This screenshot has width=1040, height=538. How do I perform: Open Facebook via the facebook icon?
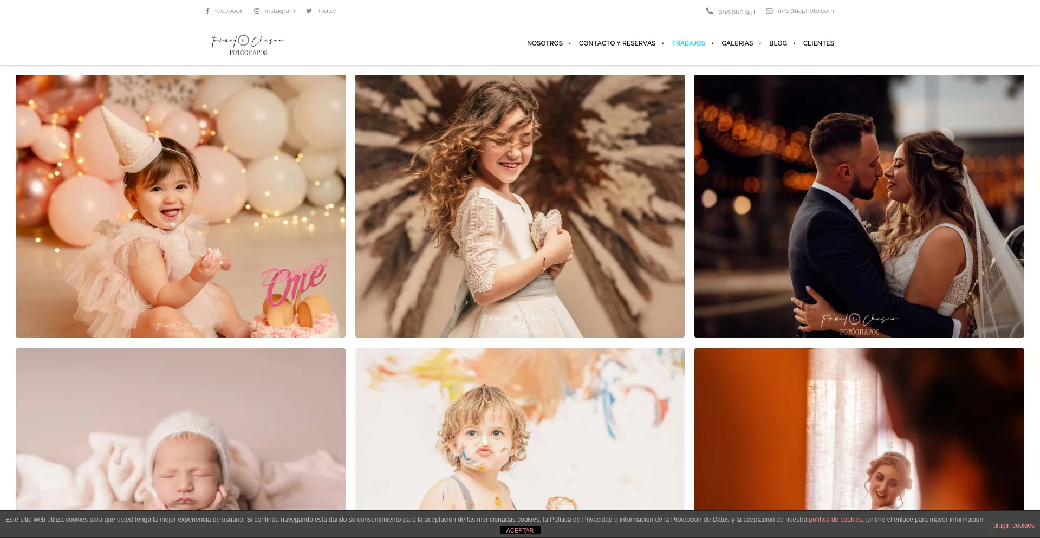pyautogui.click(x=207, y=10)
